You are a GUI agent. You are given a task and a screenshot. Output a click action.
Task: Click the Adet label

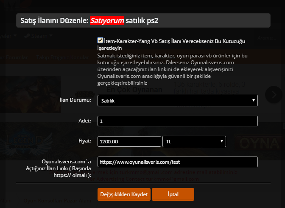[85, 121]
